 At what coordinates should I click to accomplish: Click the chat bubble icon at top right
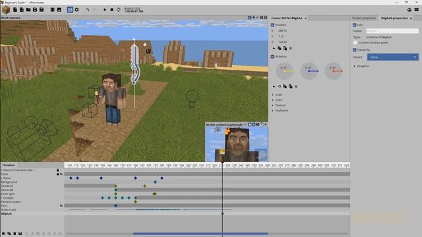pos(416,10)
